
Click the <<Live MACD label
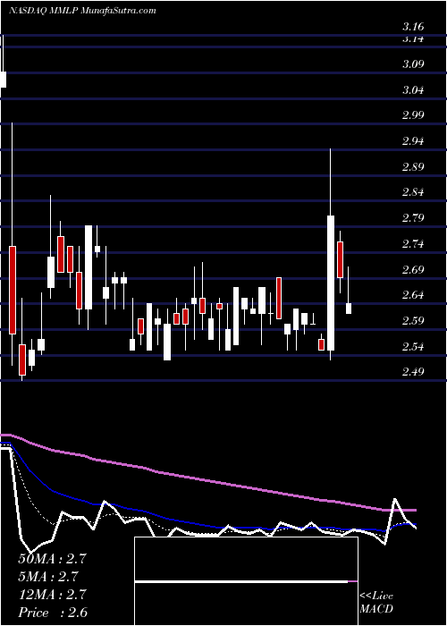(x=376, y=603)
